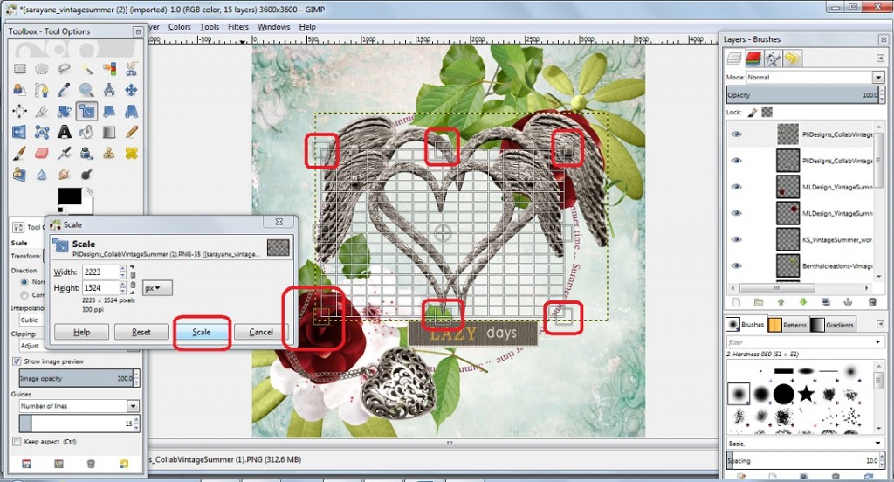Select the yellow Heal tool

pyautogui.click(x=132, y=154)
